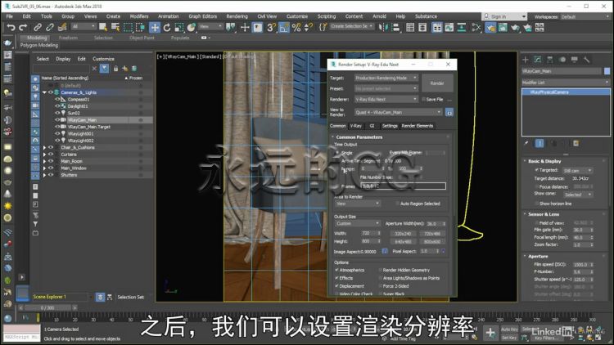Viewport: 614px width, 345px height.
Task: Activate the Select and Scale tool
Action: pos(179,27)
